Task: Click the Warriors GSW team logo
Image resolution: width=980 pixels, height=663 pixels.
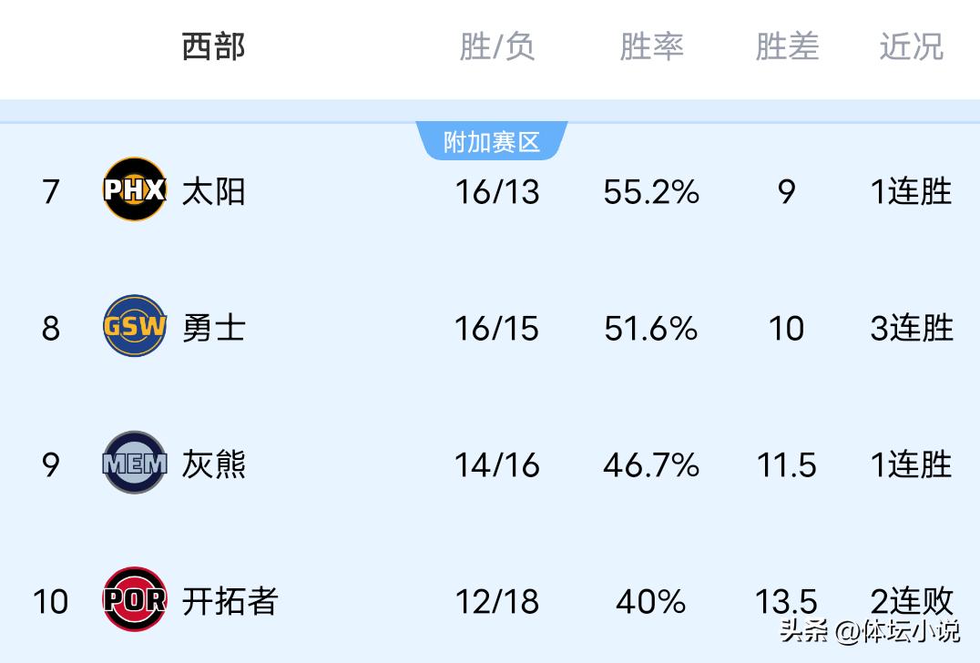Action: coord(134,327)
